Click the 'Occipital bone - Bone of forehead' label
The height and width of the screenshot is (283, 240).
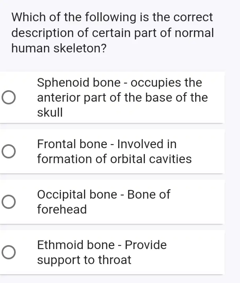click(104, 202)
